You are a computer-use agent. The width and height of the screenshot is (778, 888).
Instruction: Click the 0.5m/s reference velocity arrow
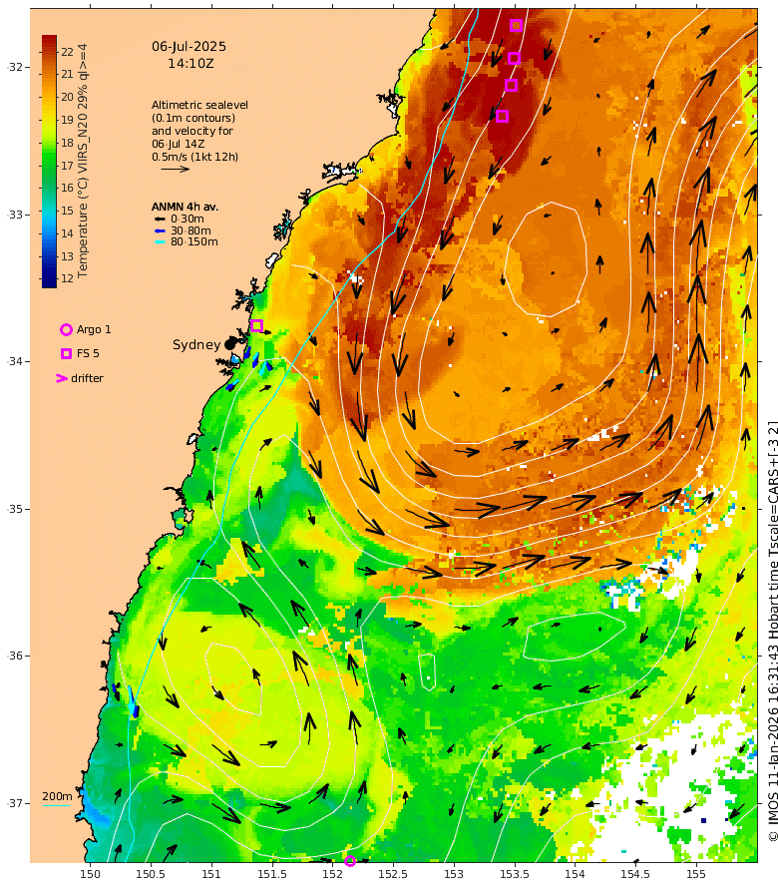pos(175,169)
